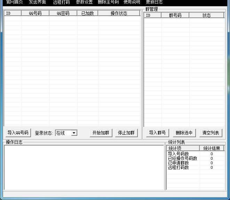This screenshot has width=230, height=200.
Task: Select the 已经操作号码数 row
Action: 196,158
